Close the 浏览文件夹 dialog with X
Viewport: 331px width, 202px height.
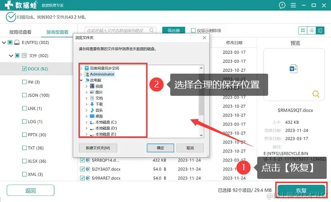204,38
